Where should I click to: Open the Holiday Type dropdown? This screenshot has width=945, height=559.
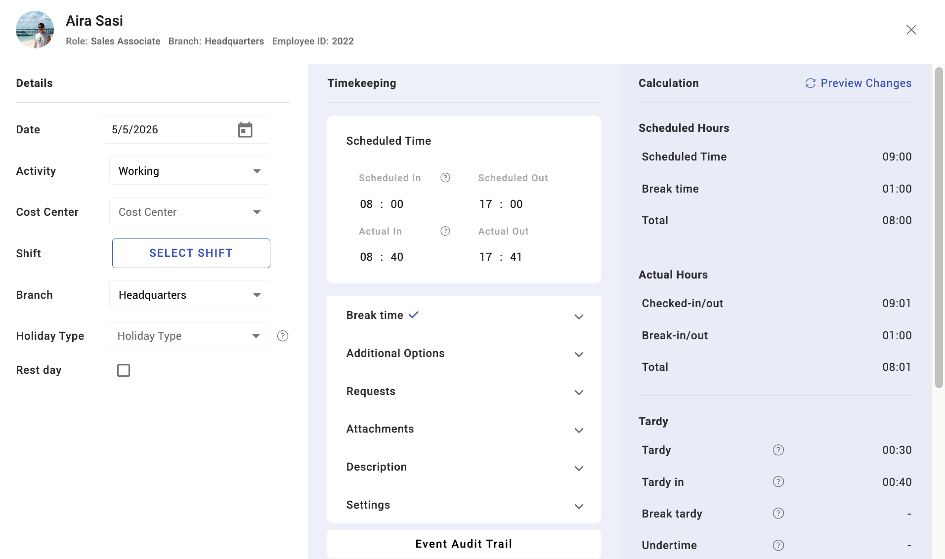[188, 336]
